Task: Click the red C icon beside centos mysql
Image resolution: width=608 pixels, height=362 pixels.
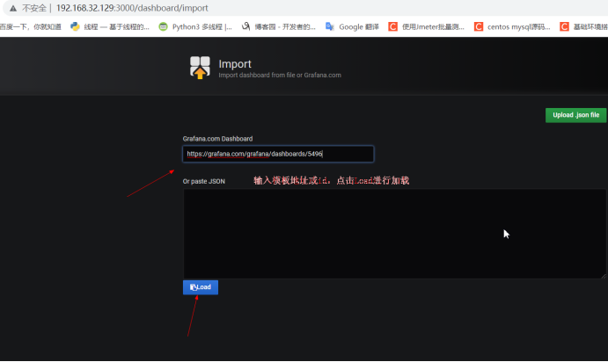Action: click(479, 26)
